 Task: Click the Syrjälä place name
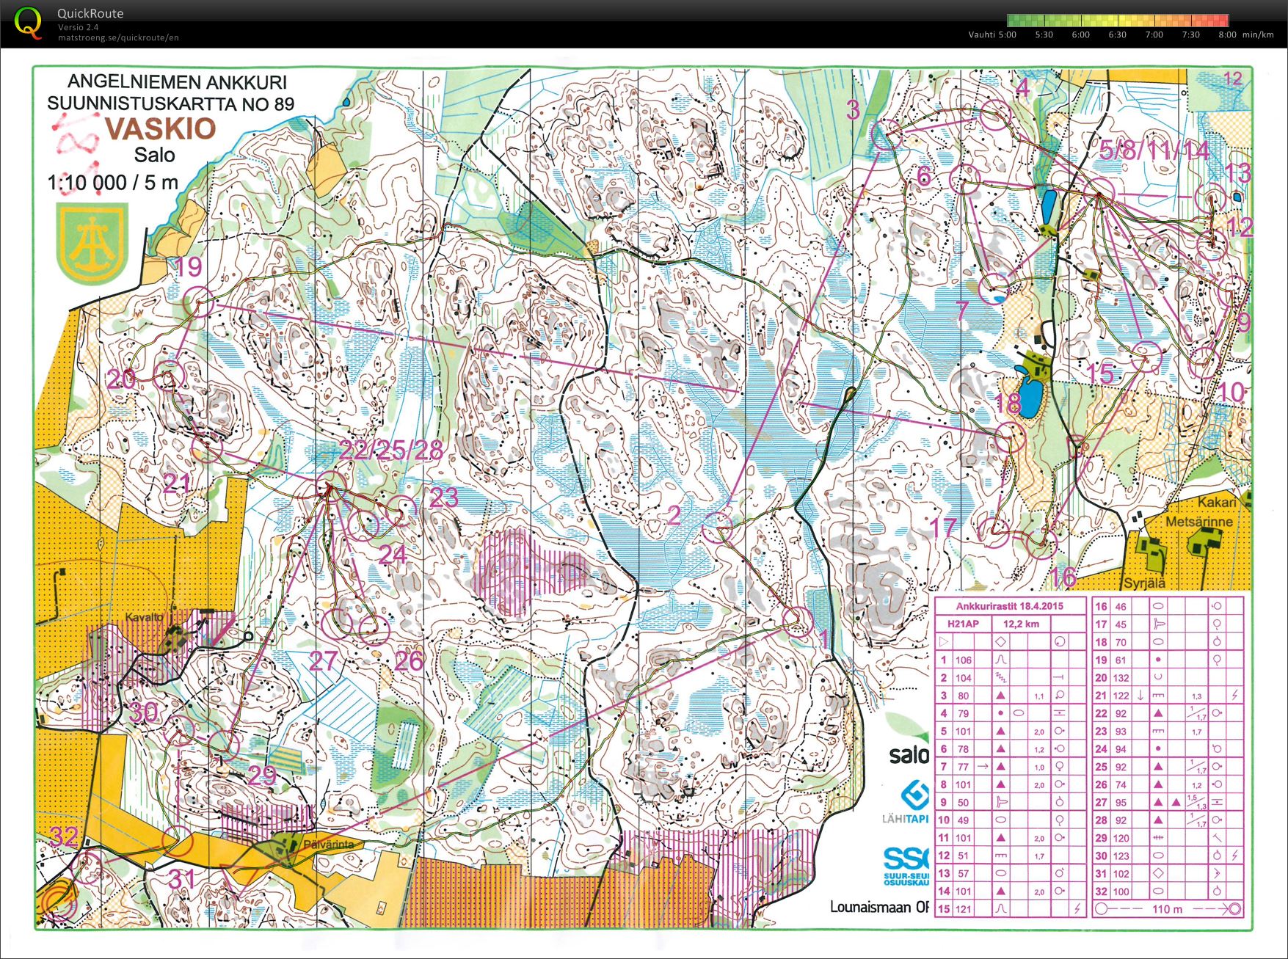[x=1145, y=583]
